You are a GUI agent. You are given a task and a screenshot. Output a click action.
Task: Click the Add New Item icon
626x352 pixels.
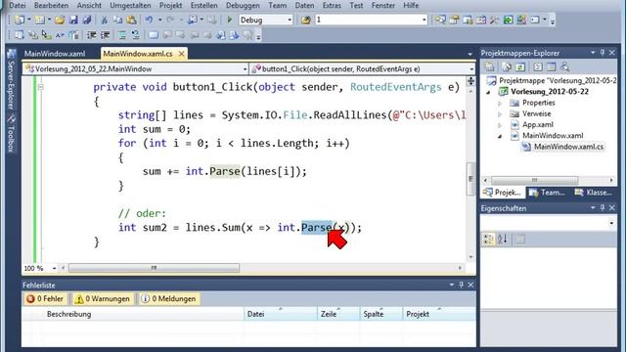(39, 20)
